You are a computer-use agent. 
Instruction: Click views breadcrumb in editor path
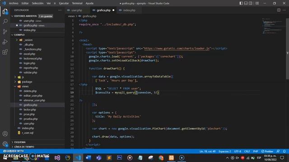tap(71, 16)
